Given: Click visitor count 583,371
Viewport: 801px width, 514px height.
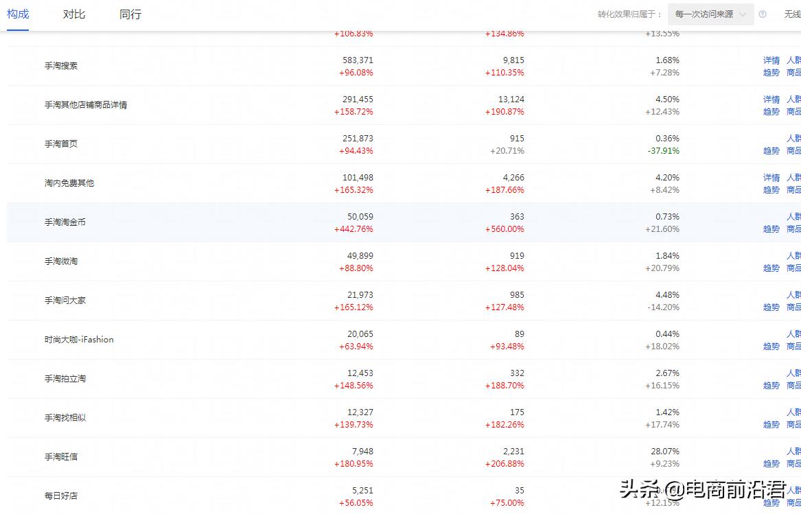Looking at the screenshot, I should tap(358, 60).
